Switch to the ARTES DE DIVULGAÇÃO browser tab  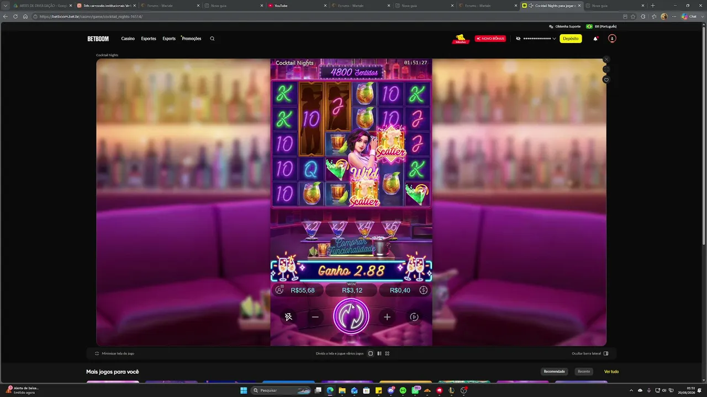[43, 6]
